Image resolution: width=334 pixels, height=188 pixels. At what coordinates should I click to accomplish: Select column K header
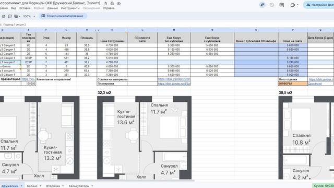(x=112, y=30)
